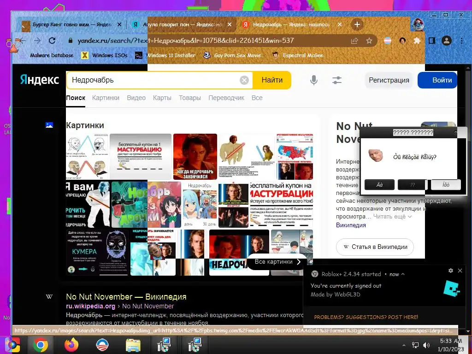Click the taskbar volume speaker icon
Image resolution: width=472 pixels, height=354 pixels.
(x=426, y=345)
